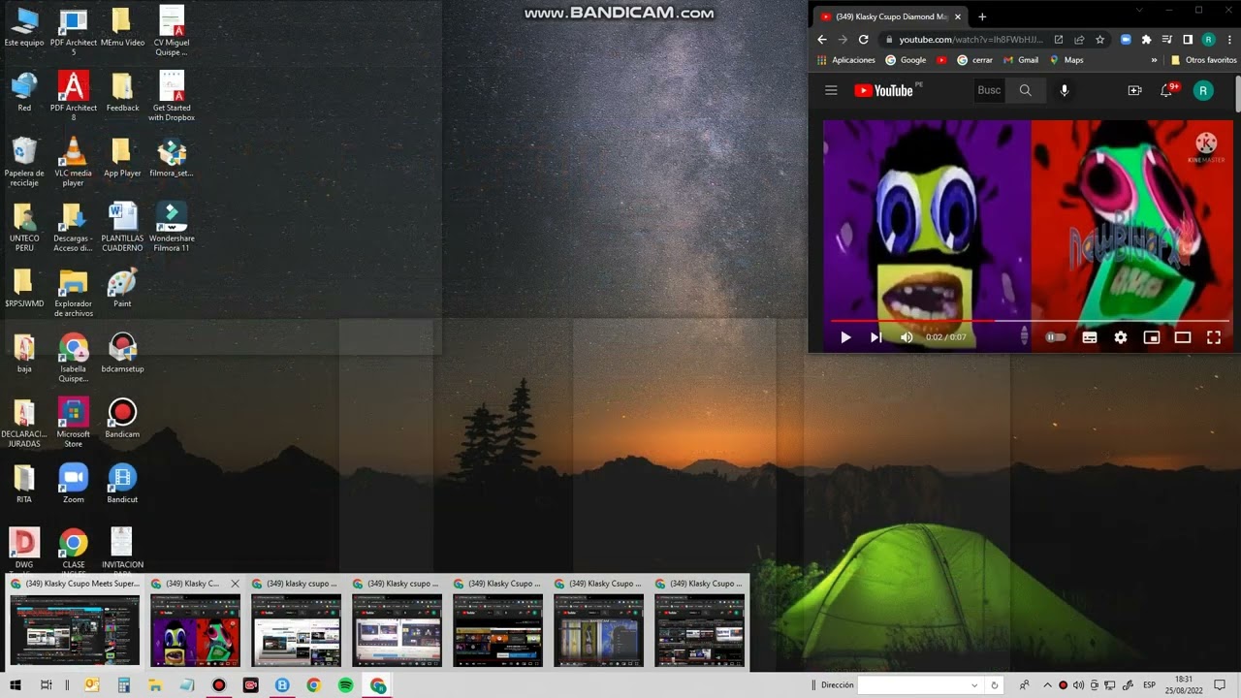The width and height of the screenshot is (1241, 698).
Task: Open Bandicam recorder on the taskbar
Action: tap(219, 685)
